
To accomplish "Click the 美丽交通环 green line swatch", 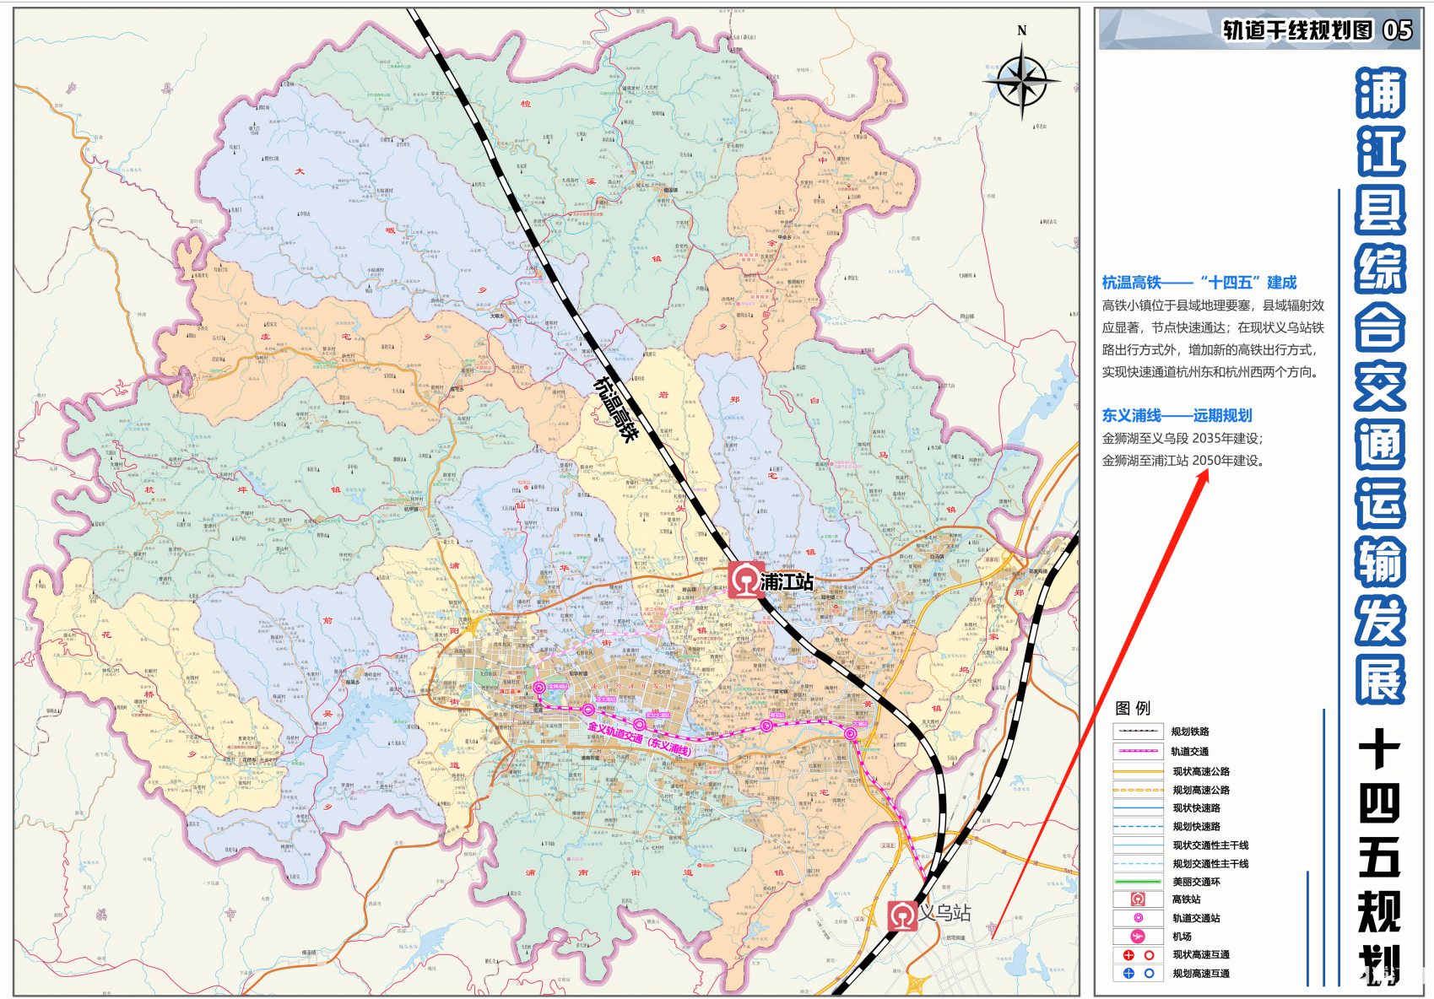I will coord(1138,882).
